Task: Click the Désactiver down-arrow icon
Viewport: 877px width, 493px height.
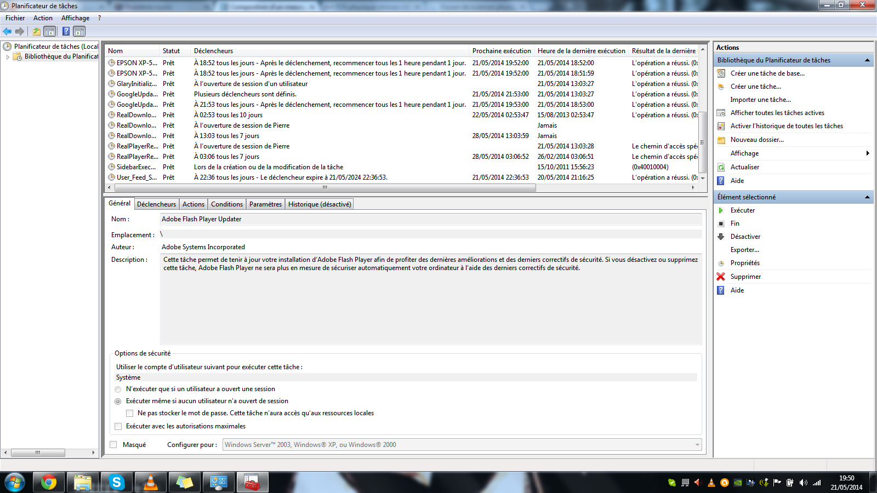Action: pos(721,237)
